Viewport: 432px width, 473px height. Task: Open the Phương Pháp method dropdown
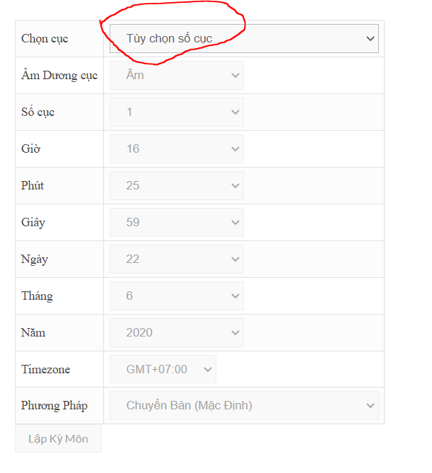click(x=244, y=406)
